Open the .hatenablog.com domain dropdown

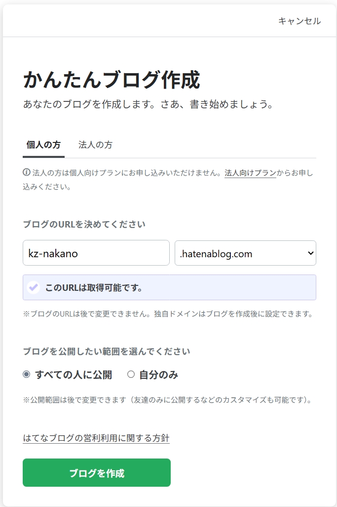point(245,253)
